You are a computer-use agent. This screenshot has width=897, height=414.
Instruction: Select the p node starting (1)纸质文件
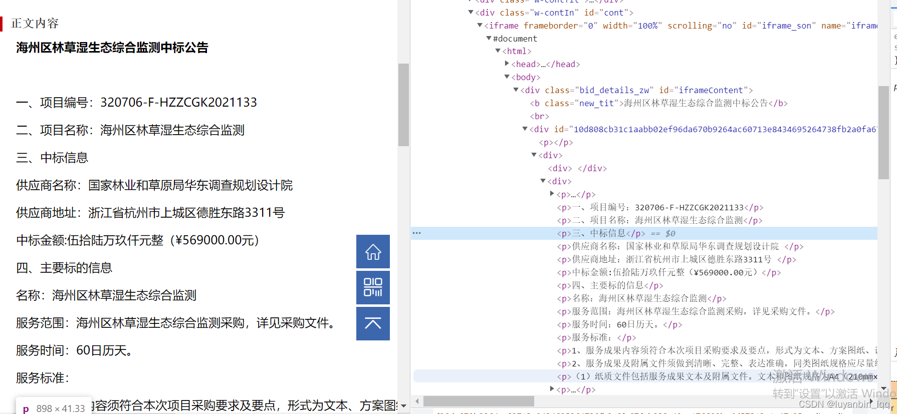pyautogui.click(x=717, y=376)
